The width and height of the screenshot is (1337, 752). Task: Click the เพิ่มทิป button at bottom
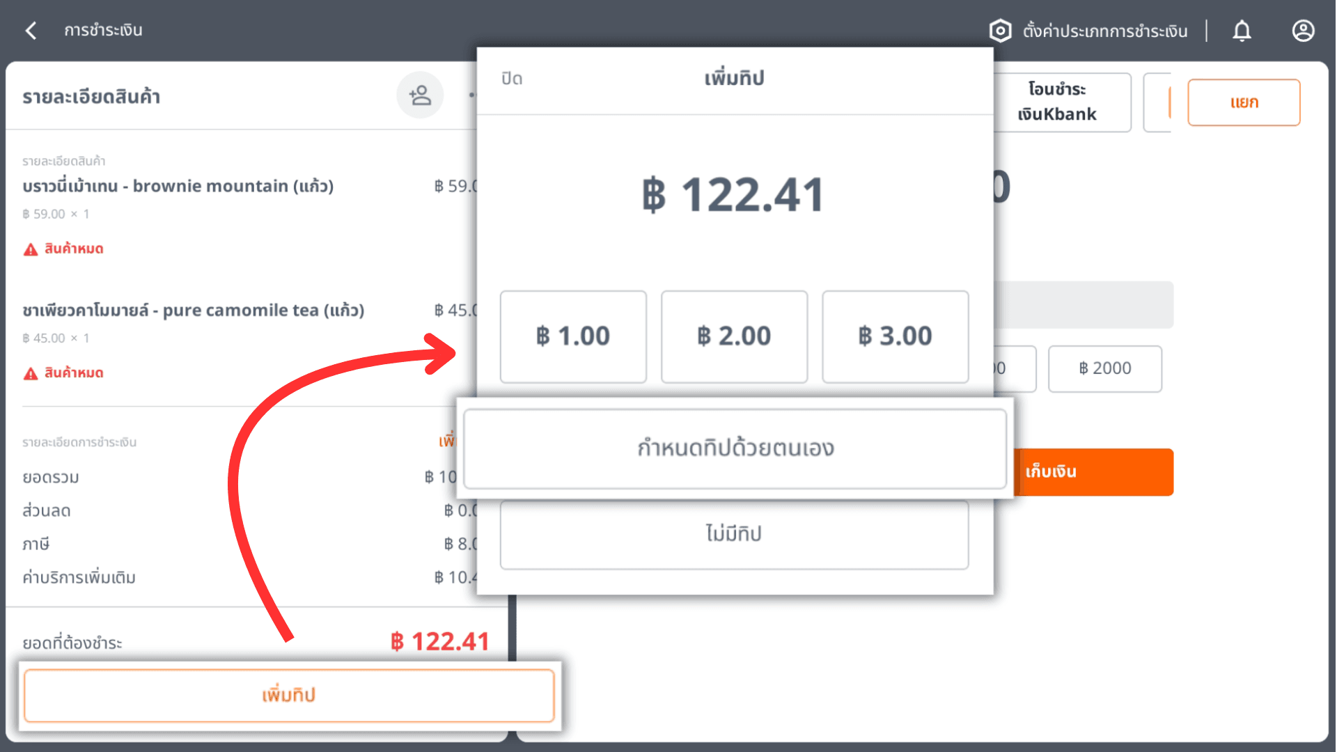coord(289,695)
